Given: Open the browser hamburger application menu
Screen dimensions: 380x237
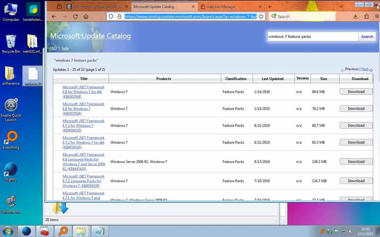Looking at the screenshot, I should [377, 17].
